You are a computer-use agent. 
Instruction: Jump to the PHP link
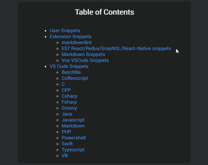[66, 132]
